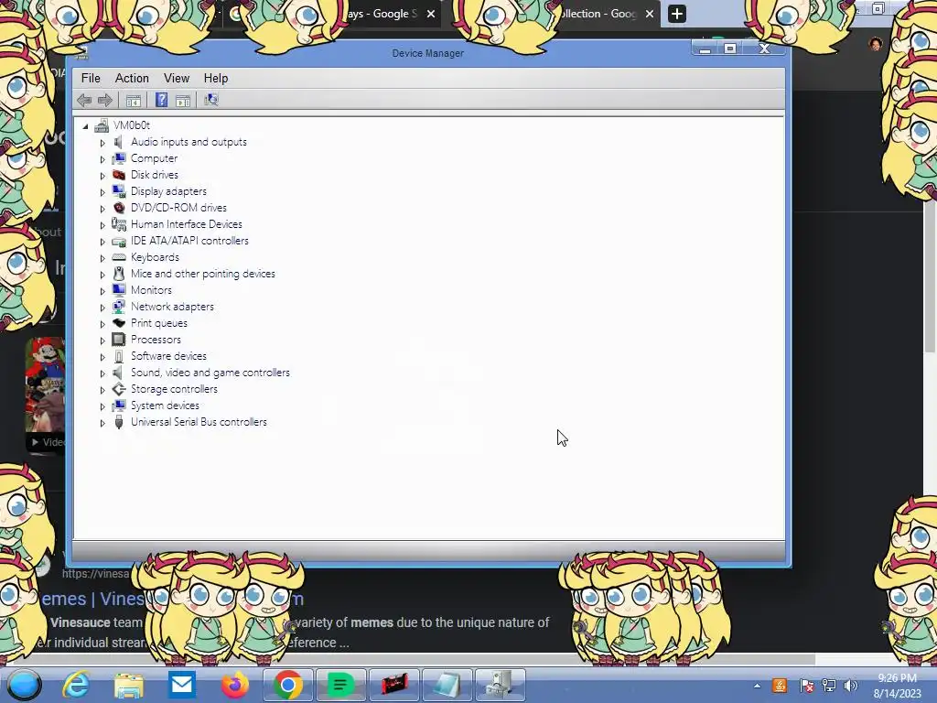The image size is (937, 703).
Task: Click the volume speaker icon in system tray
Action: (x=851, y=686)
